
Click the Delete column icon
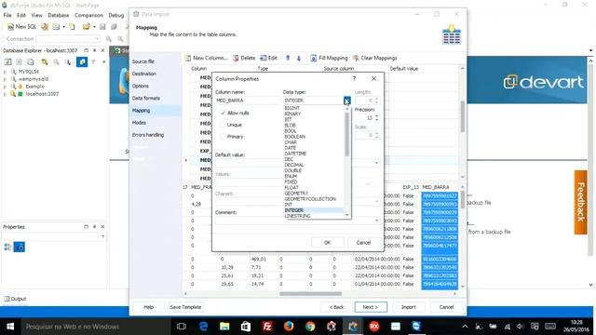point(236,58)
